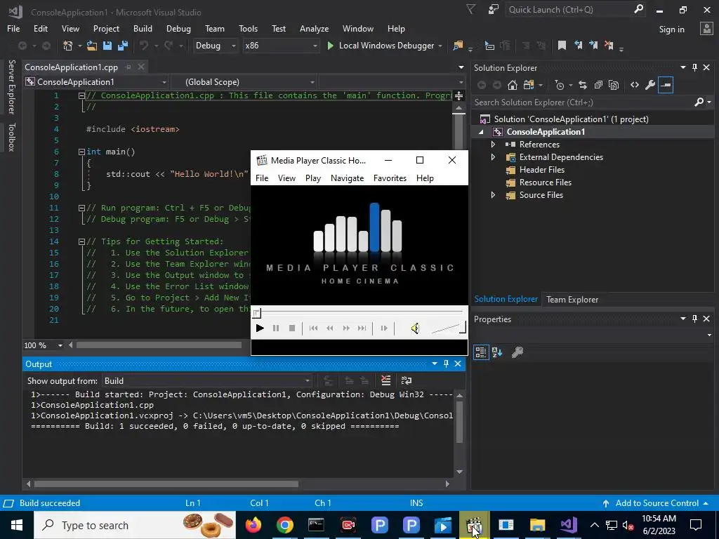The height and width of the screenshot is (539, 719).
Task: Toggle a bookmark with bookmark icon
Action: [562, 46]
